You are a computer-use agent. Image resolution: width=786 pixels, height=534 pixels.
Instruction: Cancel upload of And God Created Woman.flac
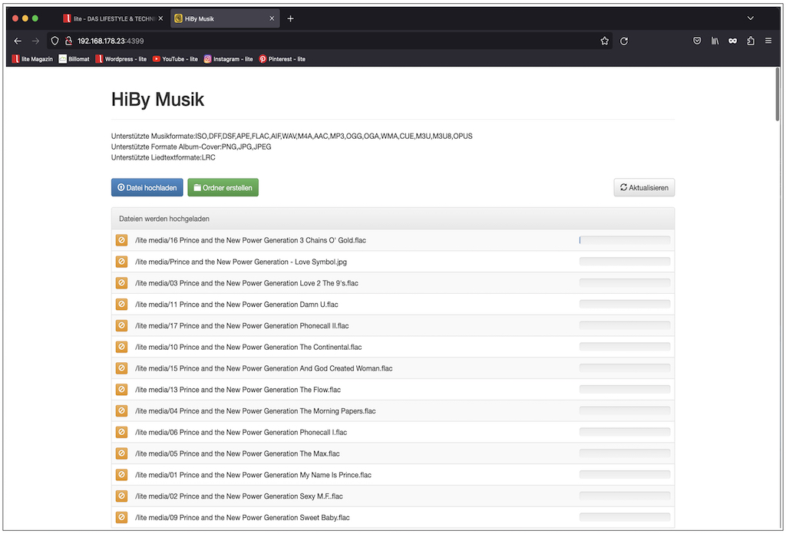tap(121, 368)
